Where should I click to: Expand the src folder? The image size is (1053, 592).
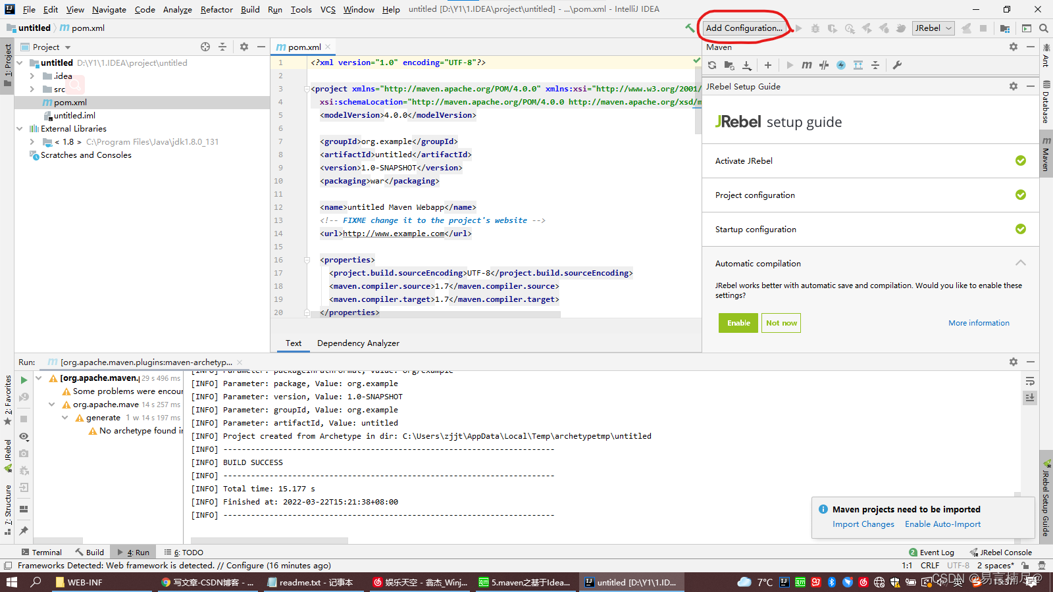click(32, 89)
